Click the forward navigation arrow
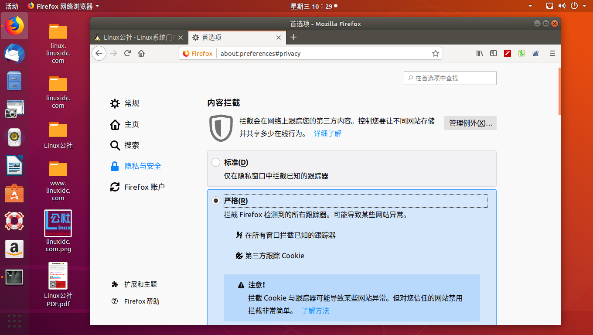This screenshot has height=335, width=593. tap(113, 53)
